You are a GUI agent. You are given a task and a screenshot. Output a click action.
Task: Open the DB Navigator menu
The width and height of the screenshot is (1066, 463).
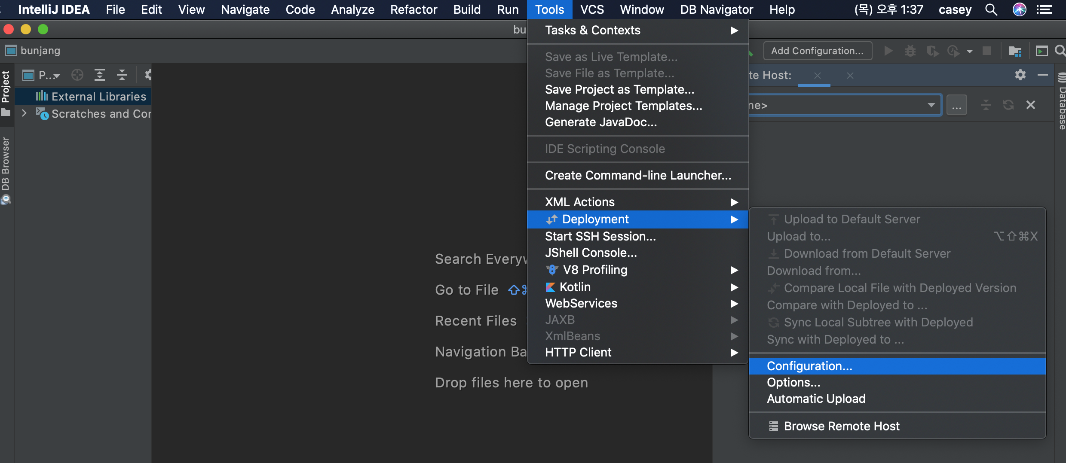point(717,9)
